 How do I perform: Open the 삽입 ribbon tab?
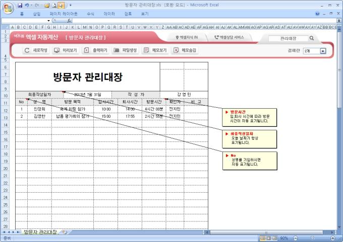tap(37, 14)
